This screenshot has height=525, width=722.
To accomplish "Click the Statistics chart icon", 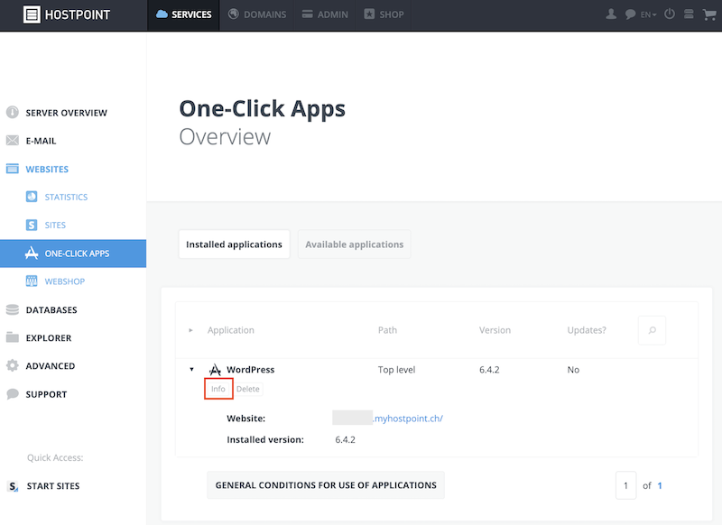I will click(32, 197).
